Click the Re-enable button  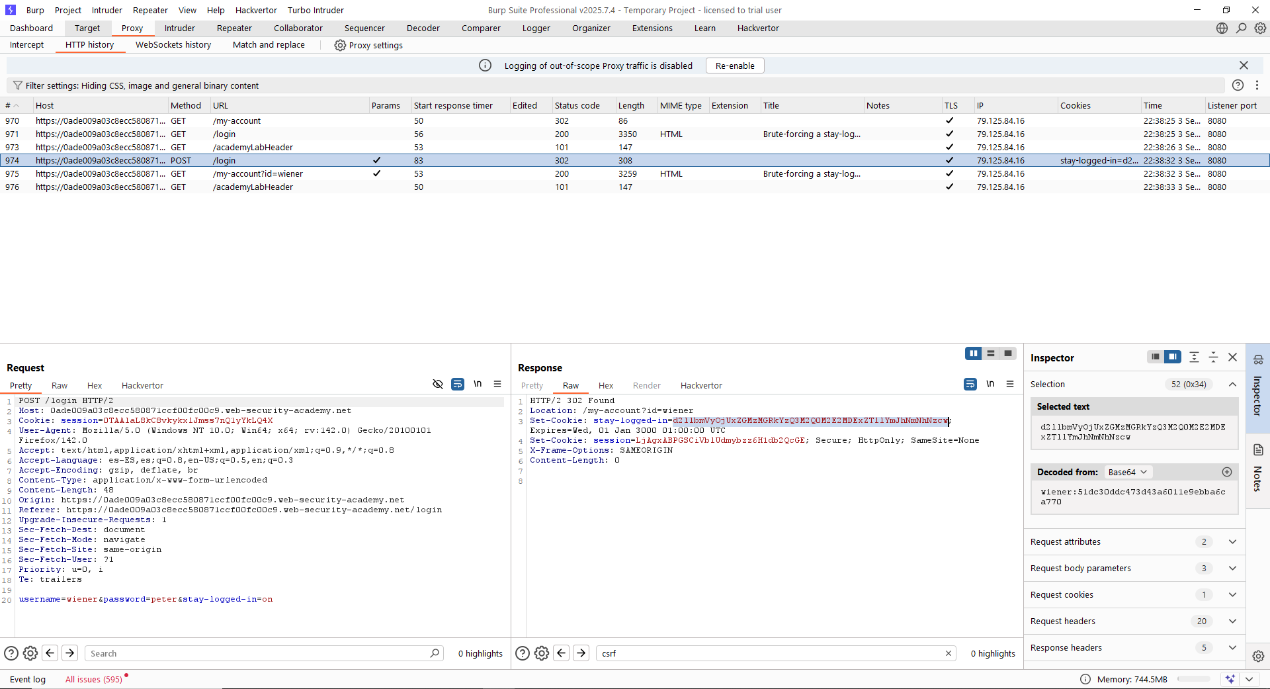tap(734, 66)
